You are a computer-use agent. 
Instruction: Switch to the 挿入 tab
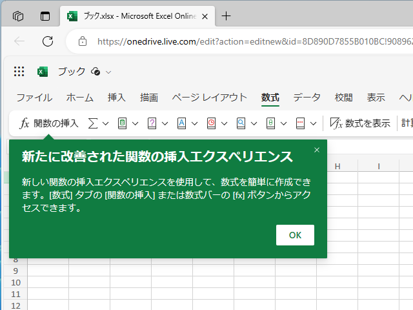tap(116, 98)
